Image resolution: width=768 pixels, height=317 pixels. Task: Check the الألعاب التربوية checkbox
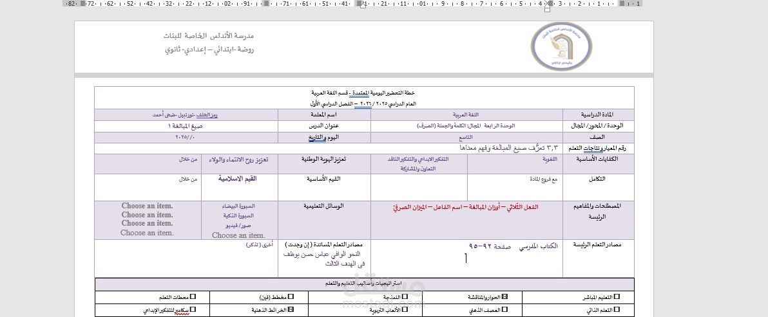coord(405,309)
